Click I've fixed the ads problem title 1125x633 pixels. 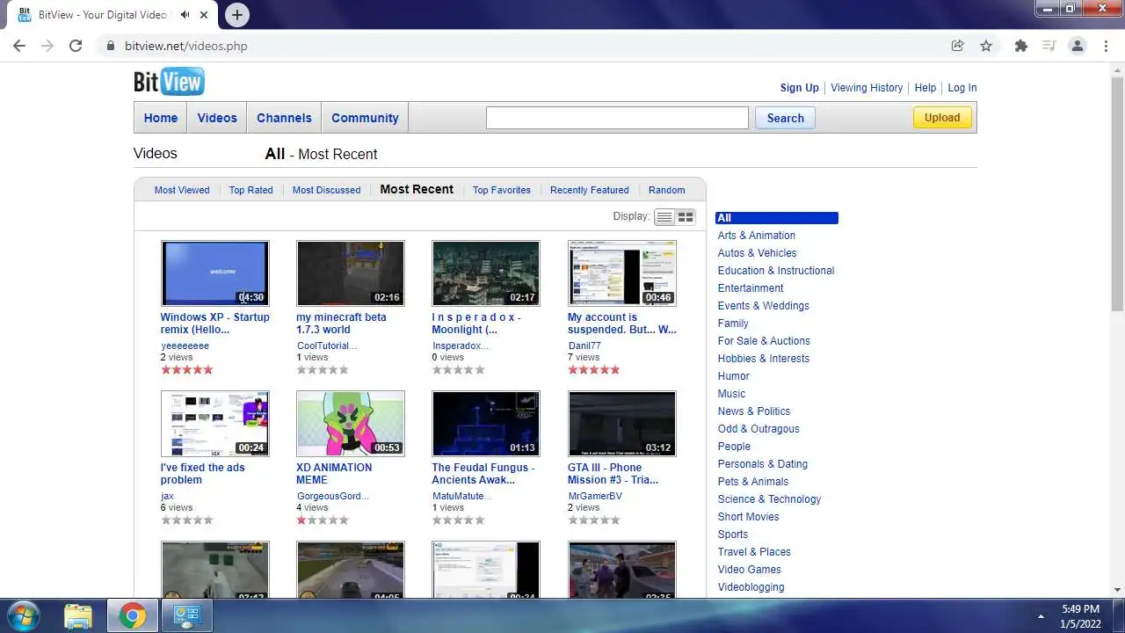tap(203, 474)
